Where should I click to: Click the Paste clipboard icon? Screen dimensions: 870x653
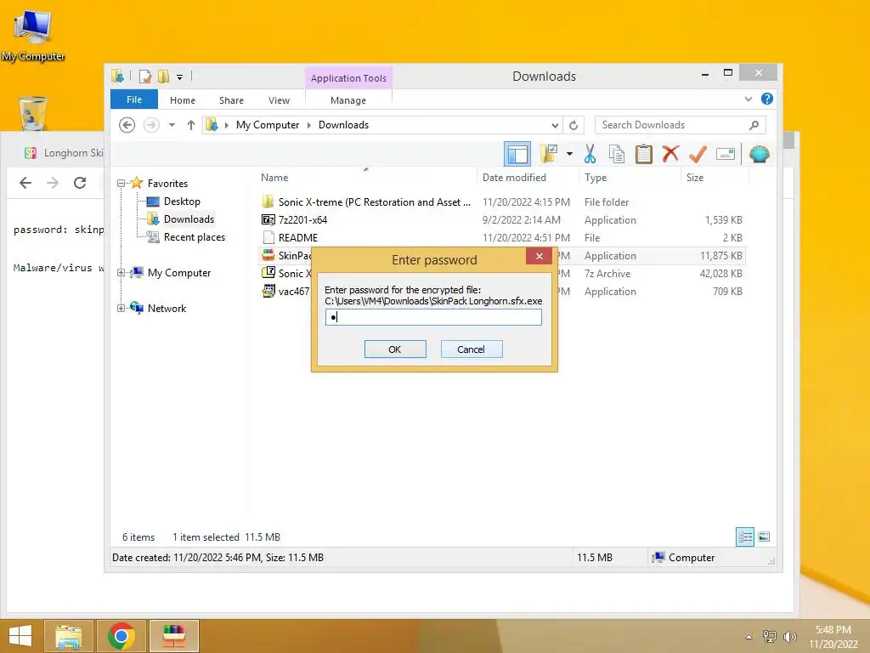tap(644, 154)
